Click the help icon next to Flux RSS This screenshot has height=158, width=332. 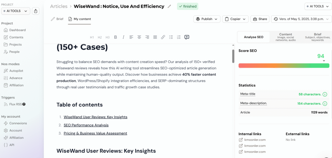24,104
